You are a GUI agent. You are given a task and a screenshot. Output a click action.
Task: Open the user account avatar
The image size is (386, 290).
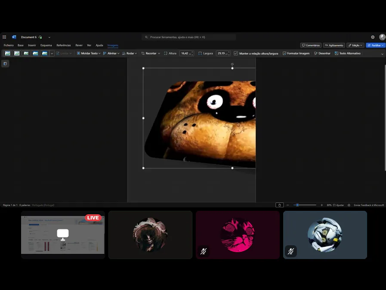coord(382,37)
